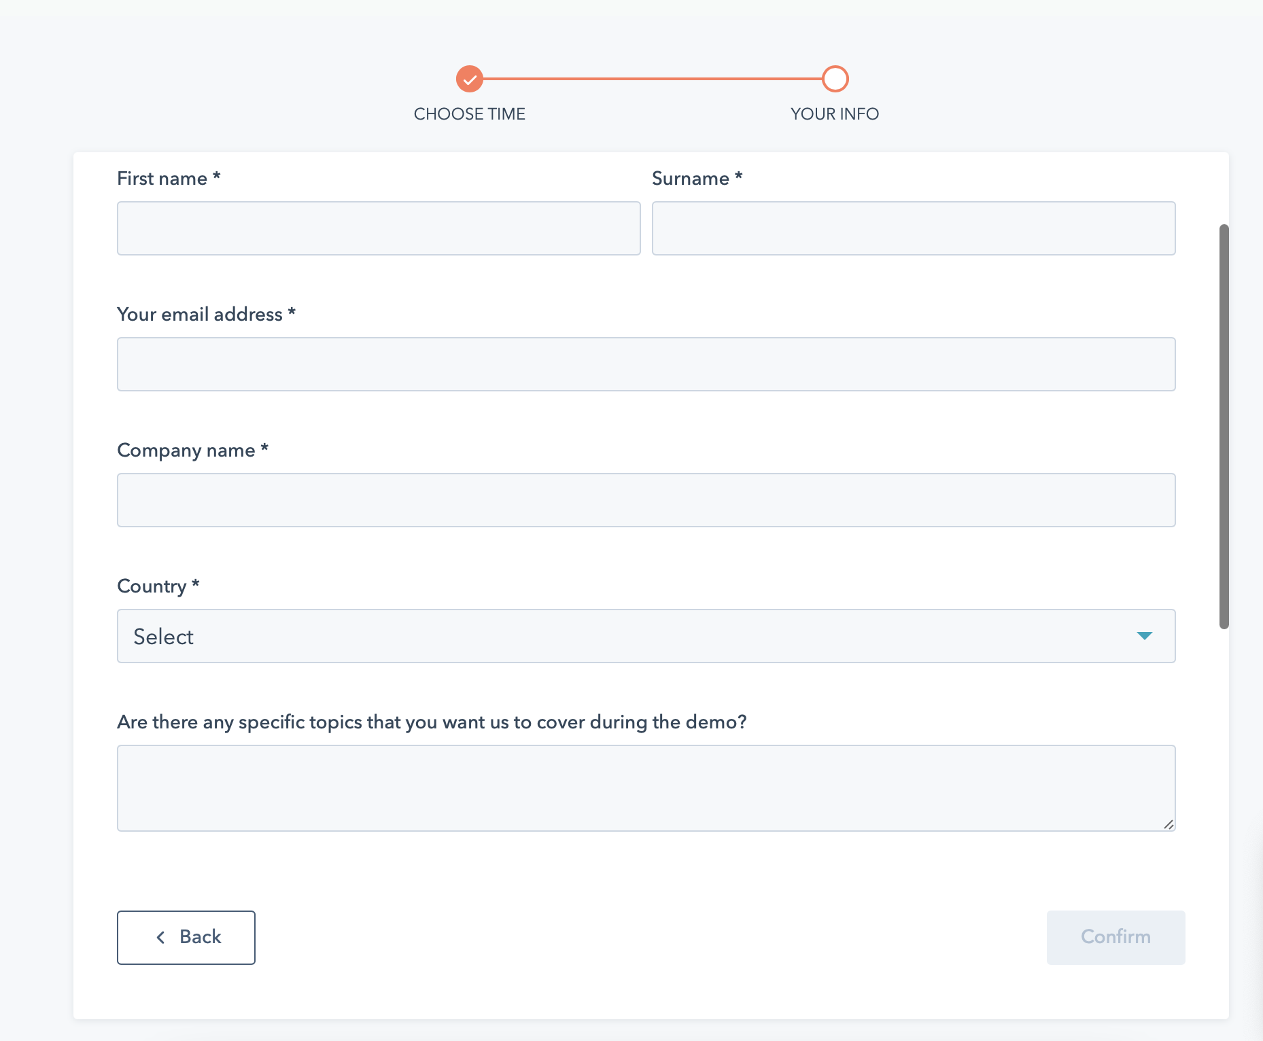Click the Country dropdown arrow
The image size is (1263, 1041).
[1144, 636]
